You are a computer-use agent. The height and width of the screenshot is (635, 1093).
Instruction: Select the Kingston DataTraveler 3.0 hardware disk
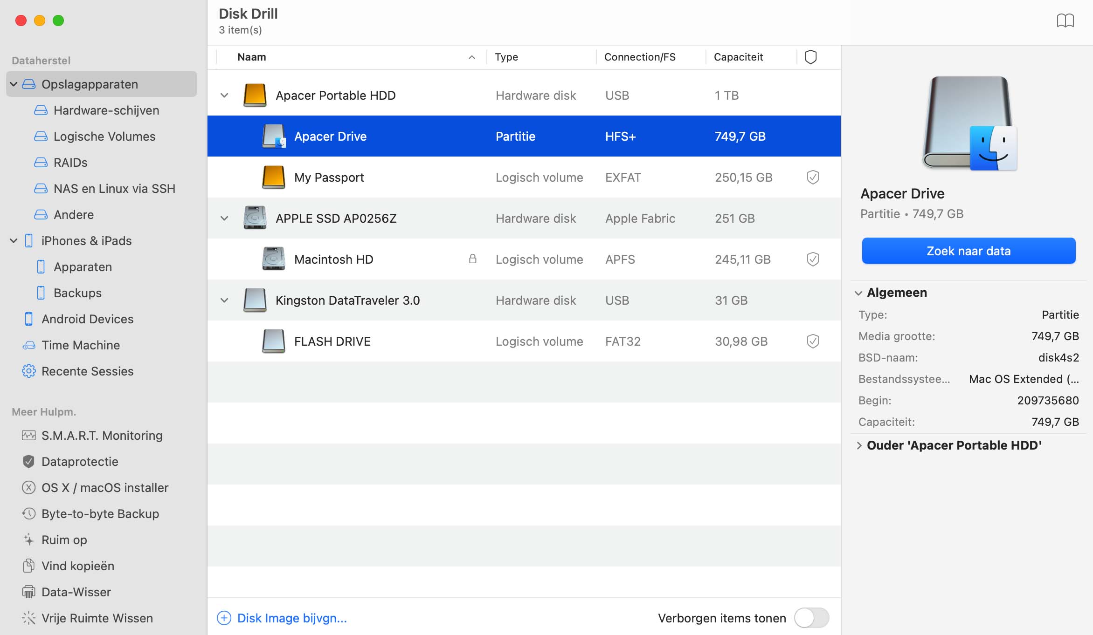click(346, 300)
